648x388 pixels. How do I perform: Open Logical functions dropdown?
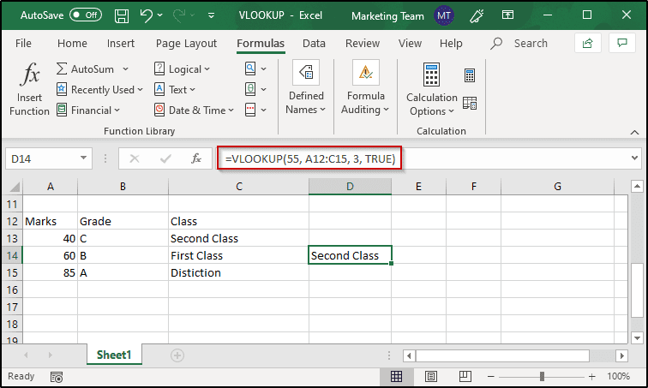coord(182,69)
